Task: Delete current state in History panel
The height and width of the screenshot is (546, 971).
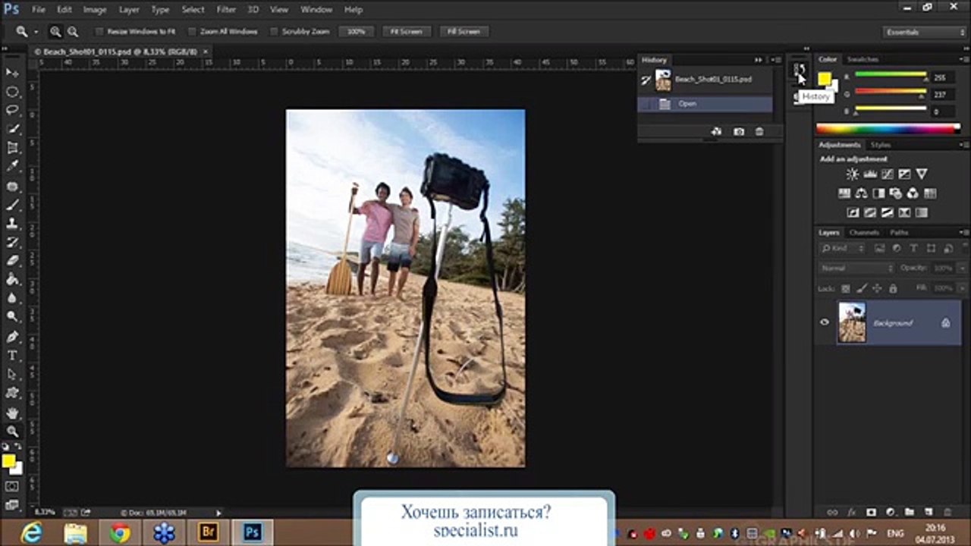Action: (759, 132)
